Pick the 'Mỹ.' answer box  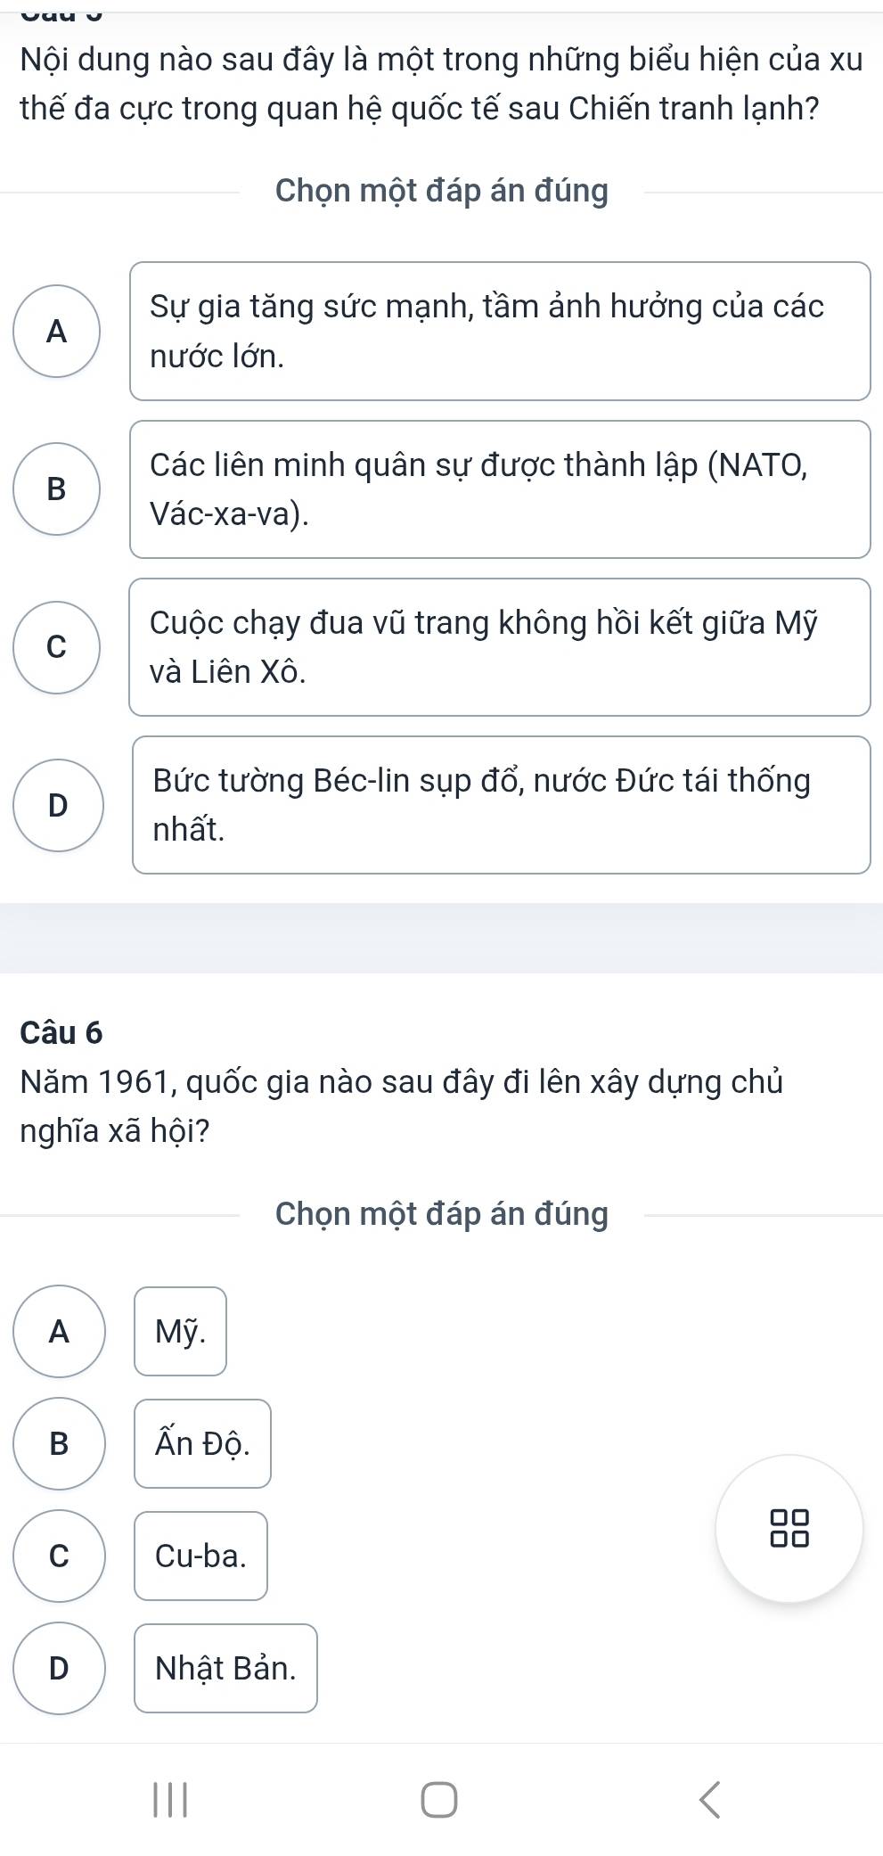pyautogui.click(x=181, y=1331)
